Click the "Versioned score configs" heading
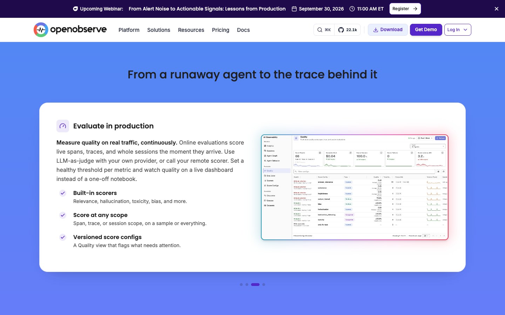This screenshot has height=315, width=505. click(107, 237)
